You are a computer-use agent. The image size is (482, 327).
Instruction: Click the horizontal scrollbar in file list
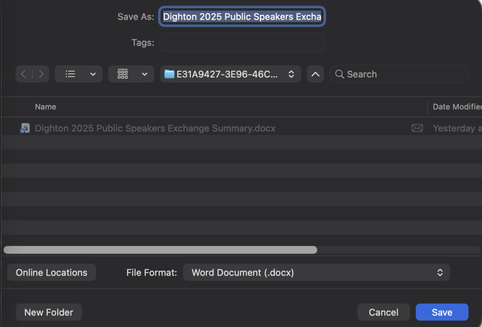(160, 250)
